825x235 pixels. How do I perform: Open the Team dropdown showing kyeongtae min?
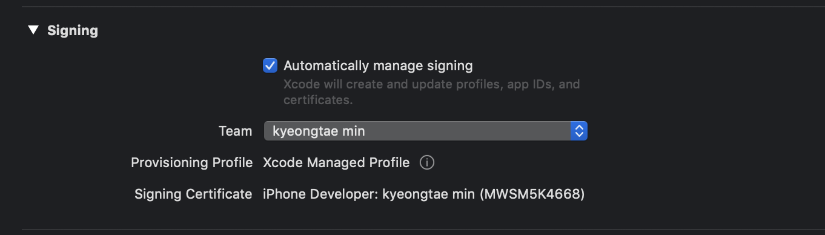[426, 131]
